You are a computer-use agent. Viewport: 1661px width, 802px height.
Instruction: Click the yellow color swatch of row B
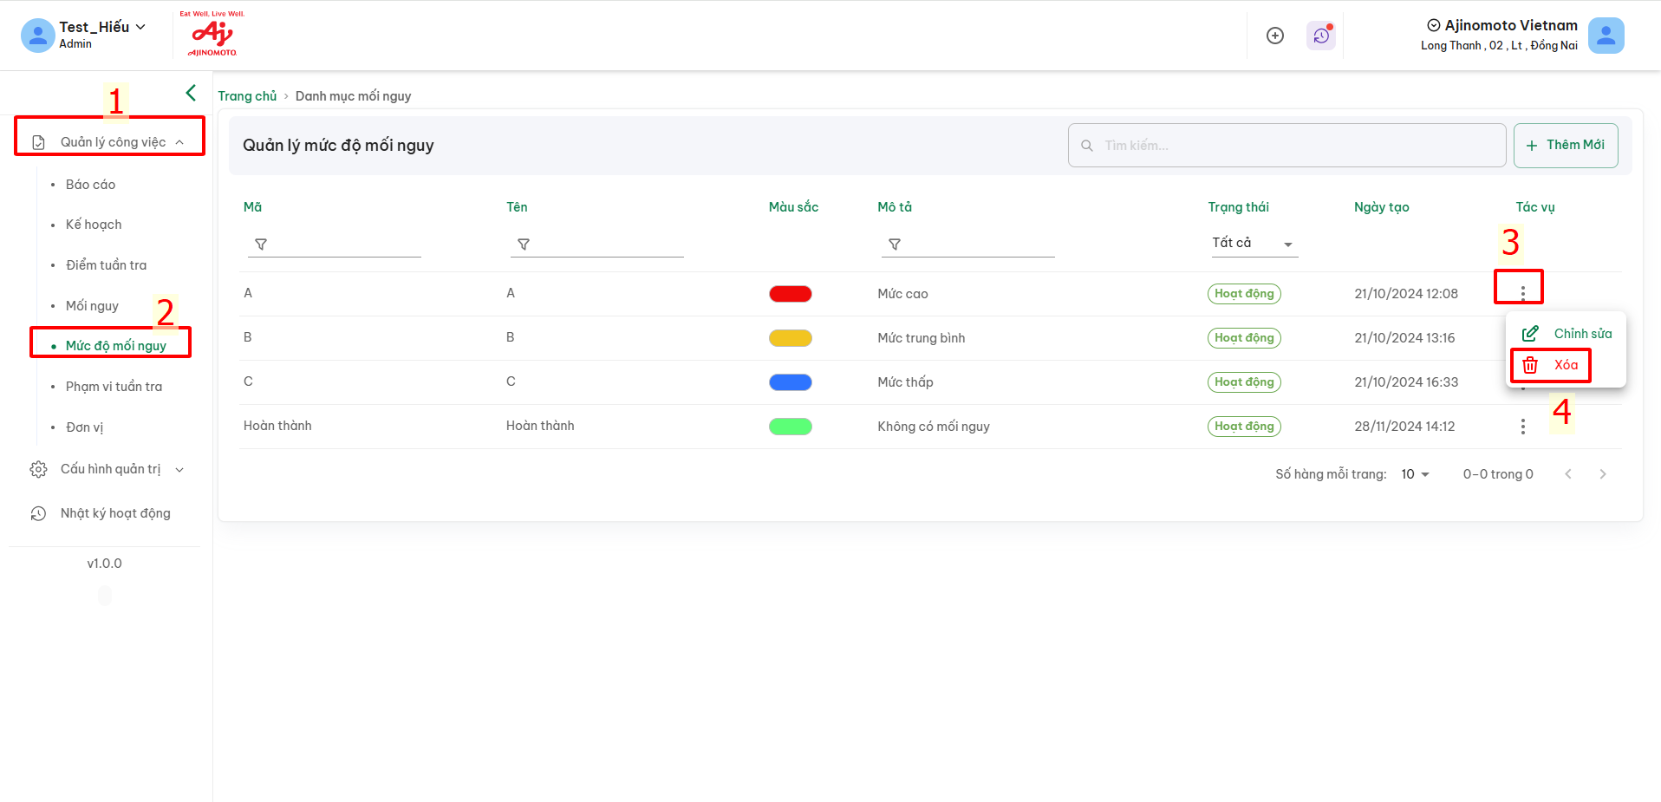pos(791,338)
